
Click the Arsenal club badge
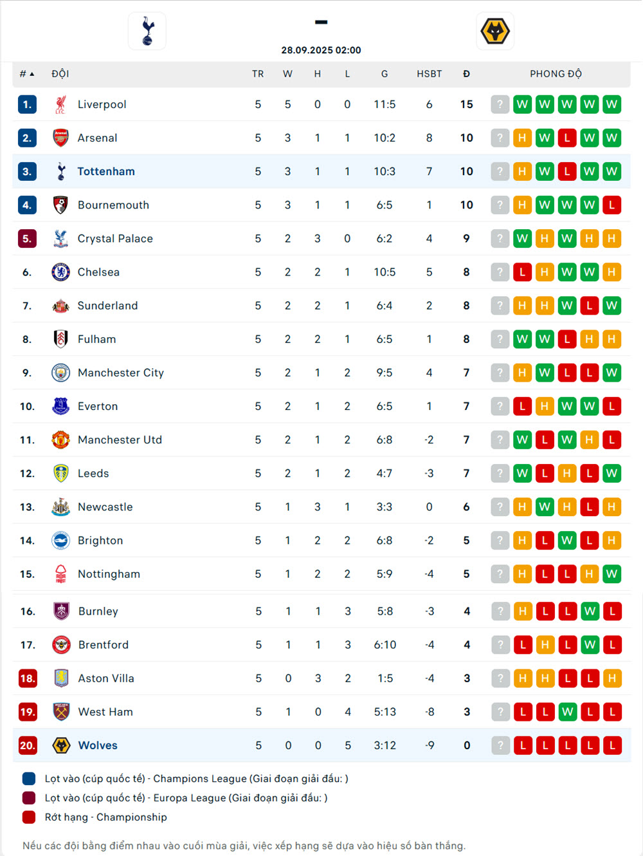click(x=60, y=138)
